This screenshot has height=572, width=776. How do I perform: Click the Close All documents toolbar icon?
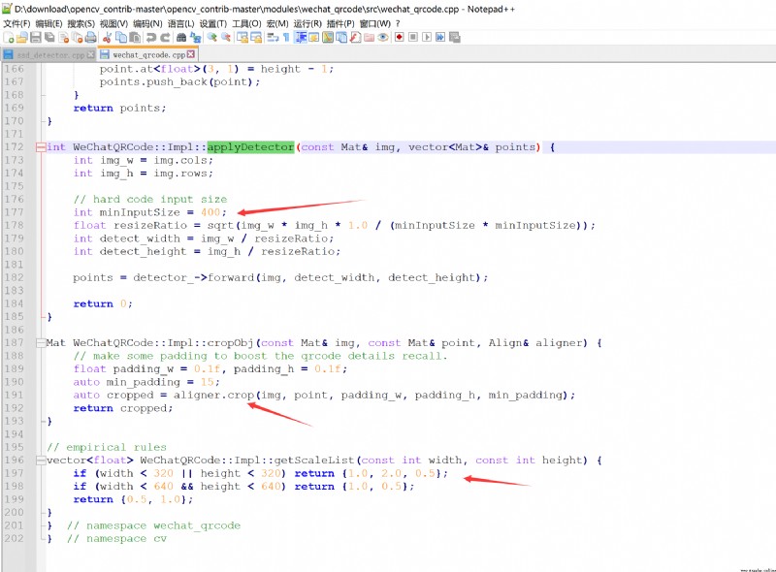tap(78, 38)
